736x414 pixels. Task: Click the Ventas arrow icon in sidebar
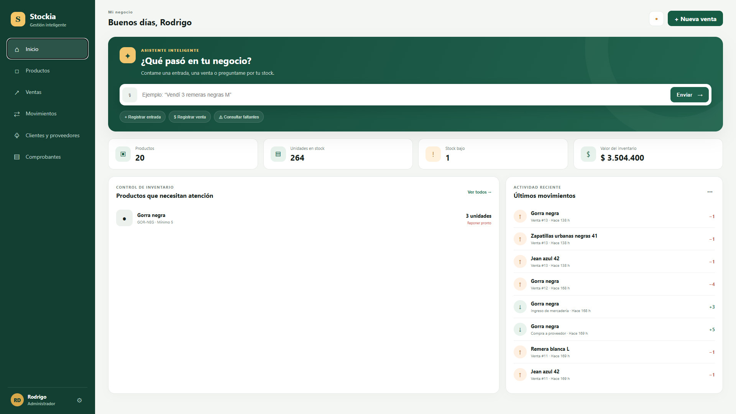(x=17, y=93)
